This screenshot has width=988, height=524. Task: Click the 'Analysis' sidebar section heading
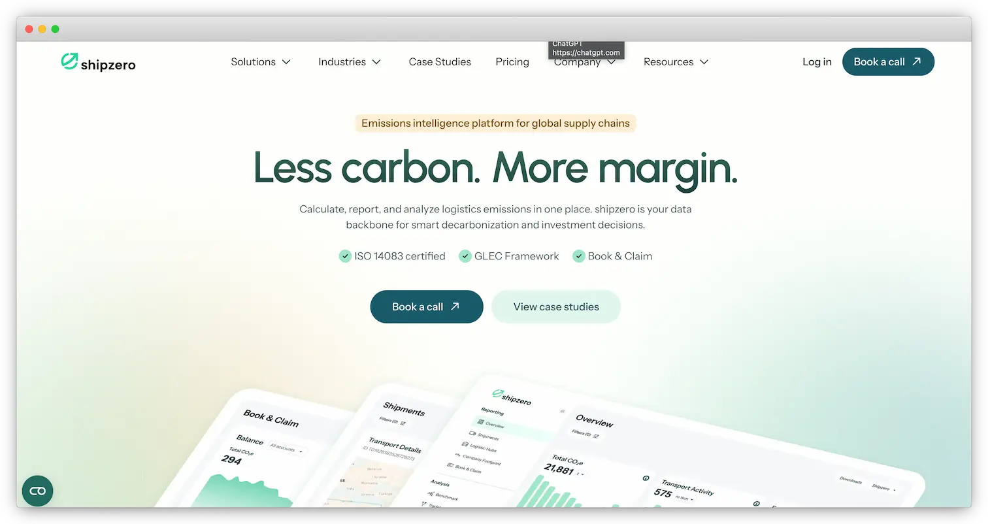coord(440,483)
